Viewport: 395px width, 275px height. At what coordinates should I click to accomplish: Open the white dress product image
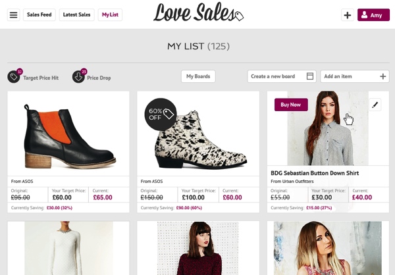[x=68, y=248]
